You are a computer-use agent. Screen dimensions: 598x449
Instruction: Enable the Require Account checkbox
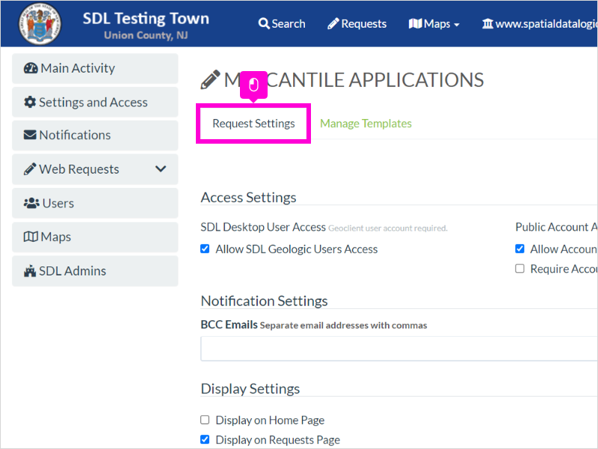pos(520,269)
